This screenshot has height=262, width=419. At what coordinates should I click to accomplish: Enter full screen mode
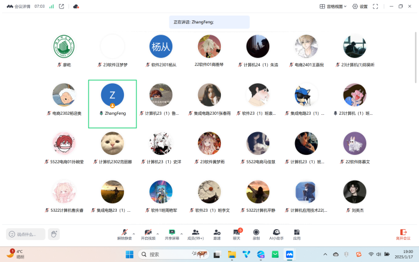[375, 7]
